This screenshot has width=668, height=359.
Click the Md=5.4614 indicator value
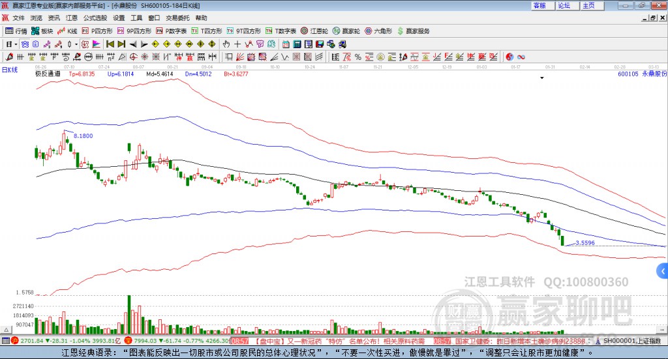tap(160, 74)
